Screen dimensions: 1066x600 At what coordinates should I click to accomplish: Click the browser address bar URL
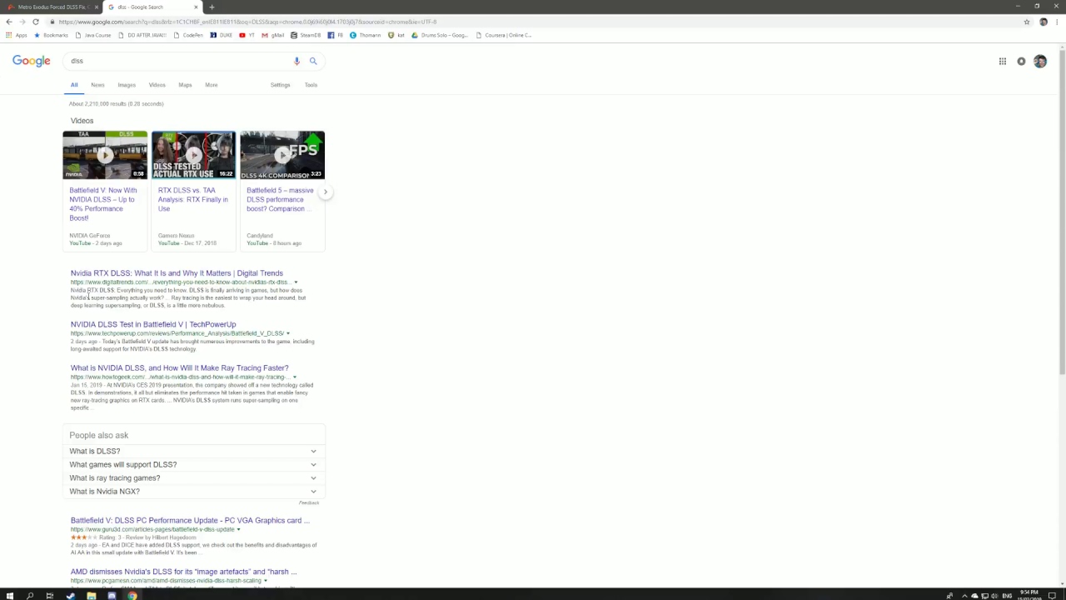point(247,22)
